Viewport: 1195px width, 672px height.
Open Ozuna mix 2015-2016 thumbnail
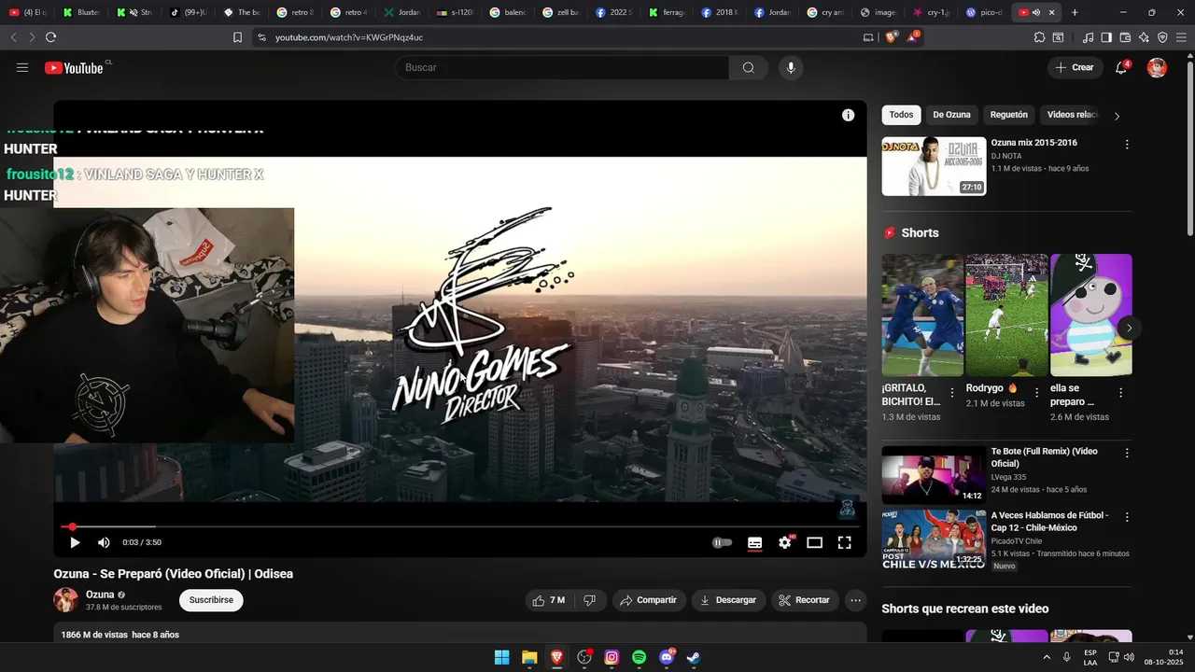934,166
